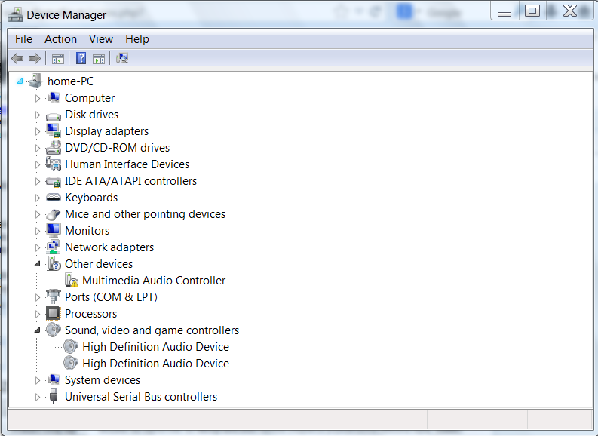Select the 'IDE ATA/ATAPI controllers' label
598x436 pixels.
130,181
